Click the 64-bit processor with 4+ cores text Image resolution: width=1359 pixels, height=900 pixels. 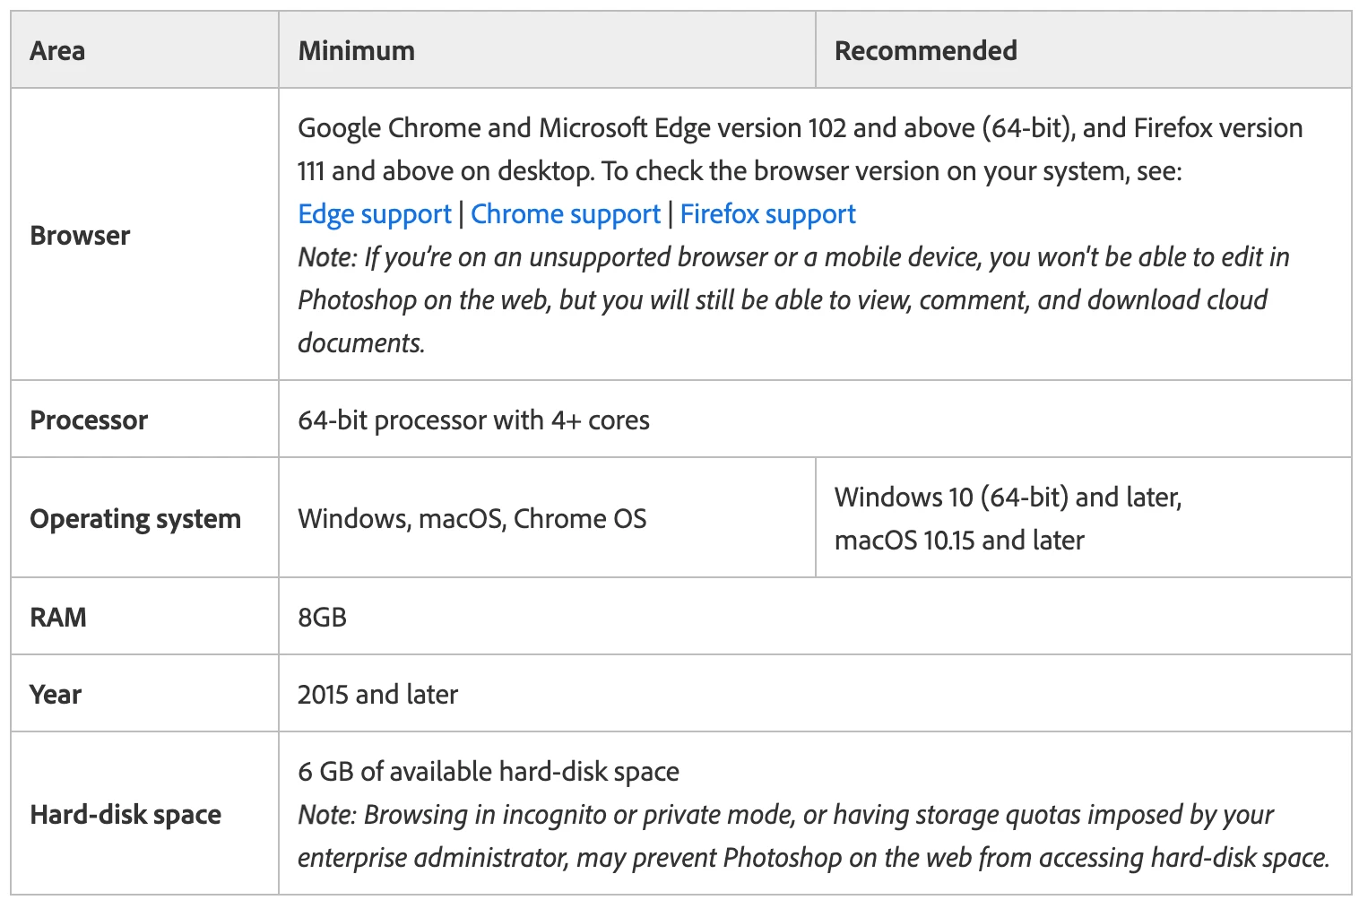pos(473,420)
